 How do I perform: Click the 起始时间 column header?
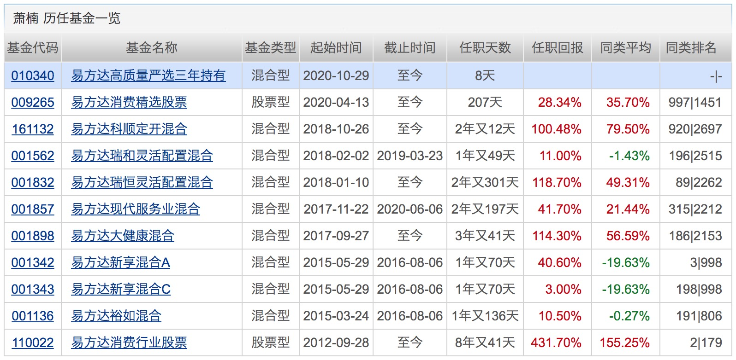click(336, 48)
